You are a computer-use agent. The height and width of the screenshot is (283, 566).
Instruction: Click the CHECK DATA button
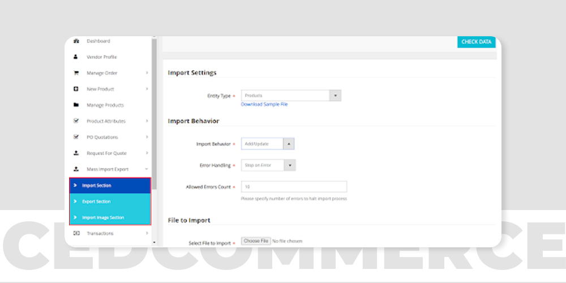click(476, 42)
